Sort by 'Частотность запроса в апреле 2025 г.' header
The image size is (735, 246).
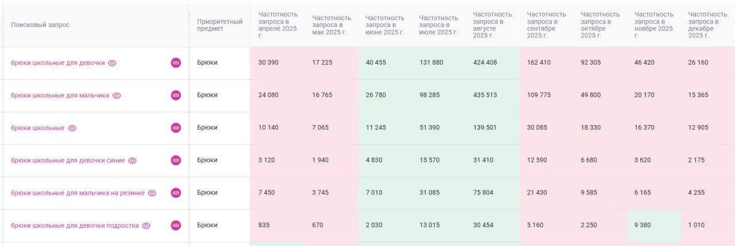[x=278, y=25]
